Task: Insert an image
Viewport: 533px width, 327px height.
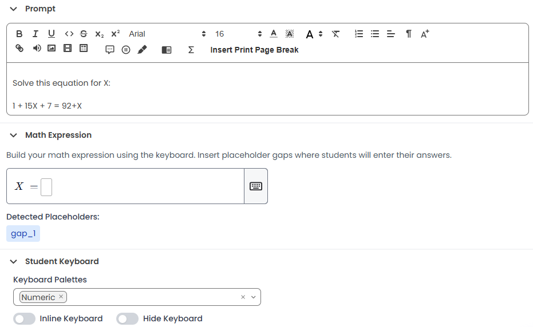Action: [x=52, y=48]
